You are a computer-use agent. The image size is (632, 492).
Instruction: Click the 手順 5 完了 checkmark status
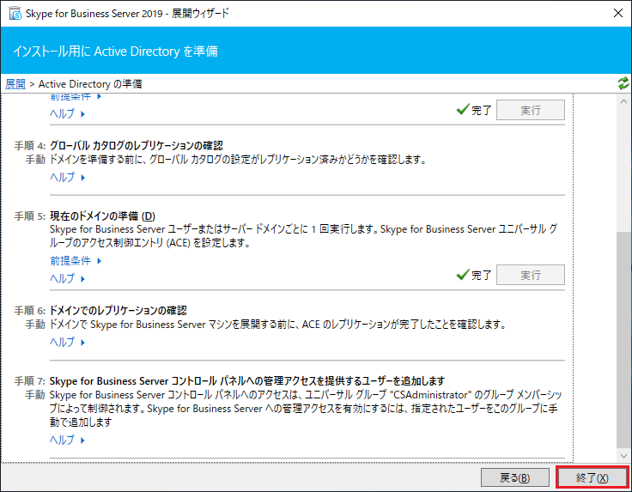click(474, 275)
